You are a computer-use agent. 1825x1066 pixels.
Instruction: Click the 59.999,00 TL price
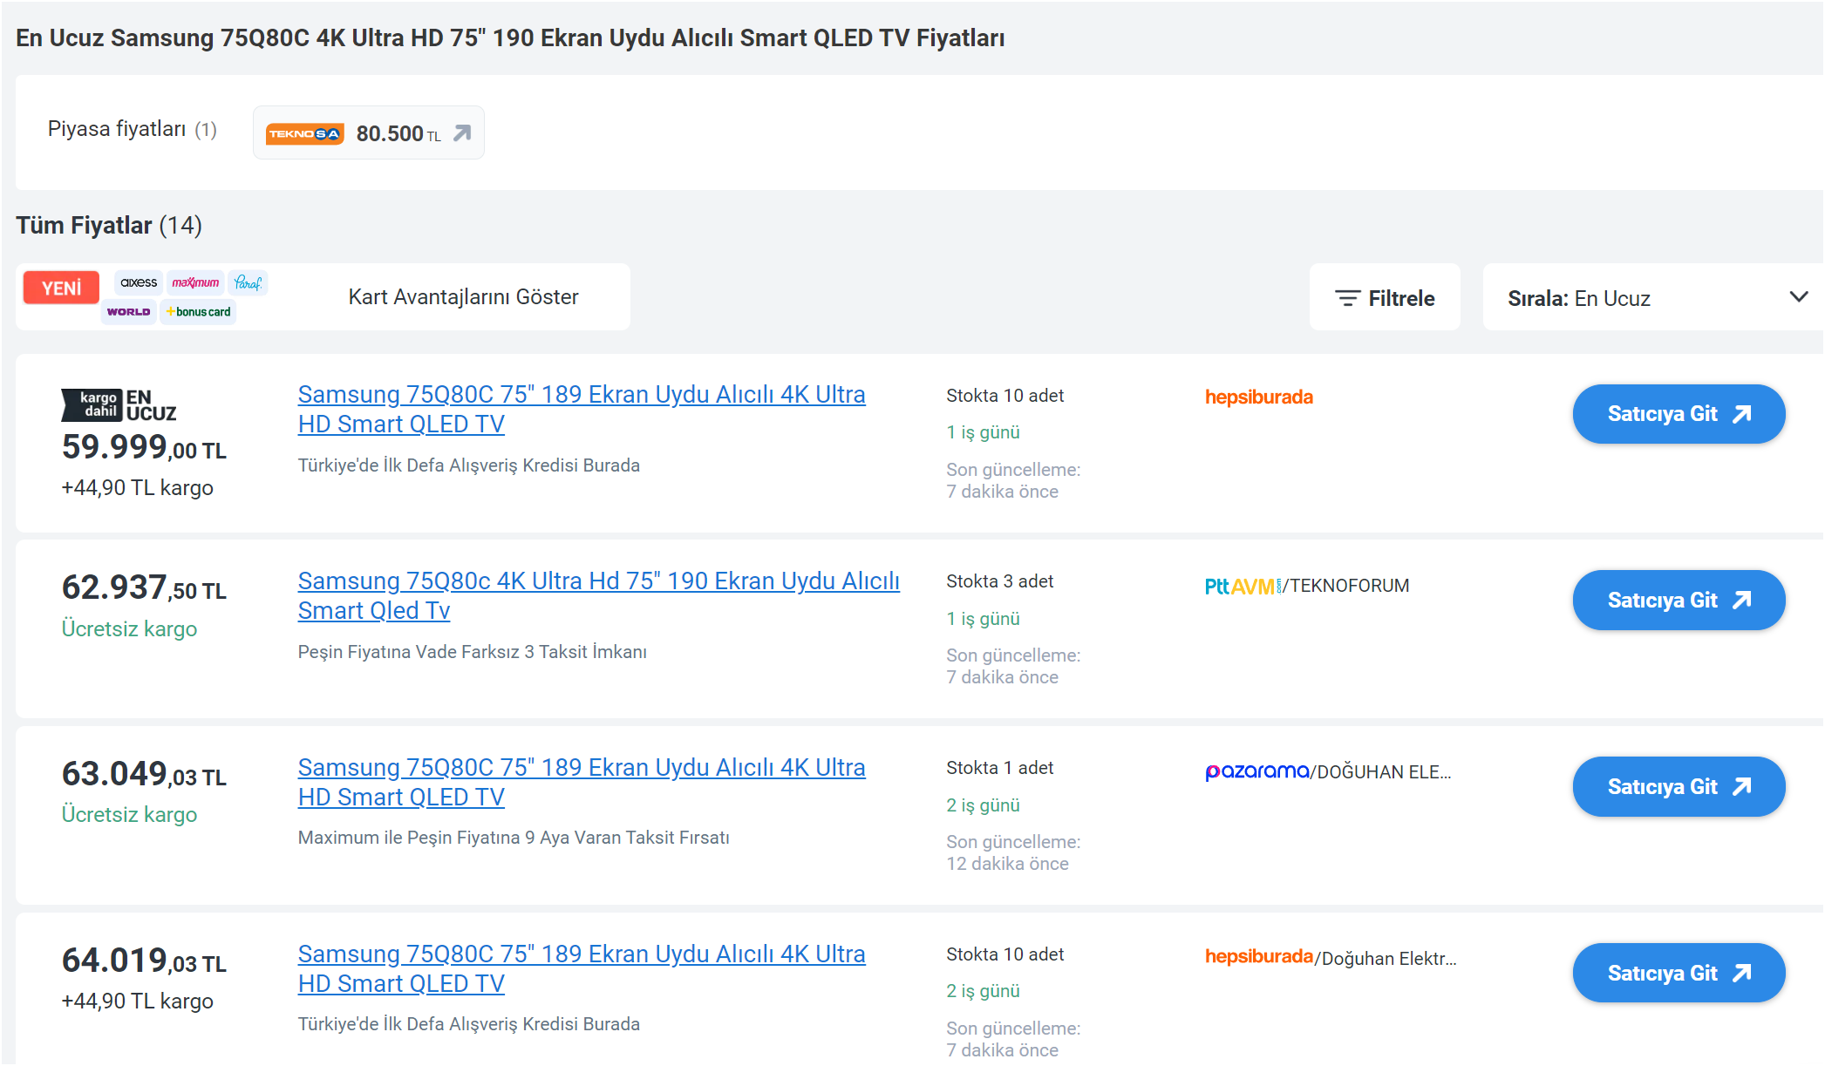coord(144,447)
